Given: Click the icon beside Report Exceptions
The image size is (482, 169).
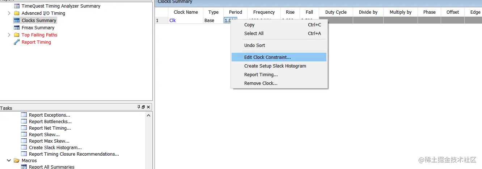Looking at the screenshot, I should point(24,115).
